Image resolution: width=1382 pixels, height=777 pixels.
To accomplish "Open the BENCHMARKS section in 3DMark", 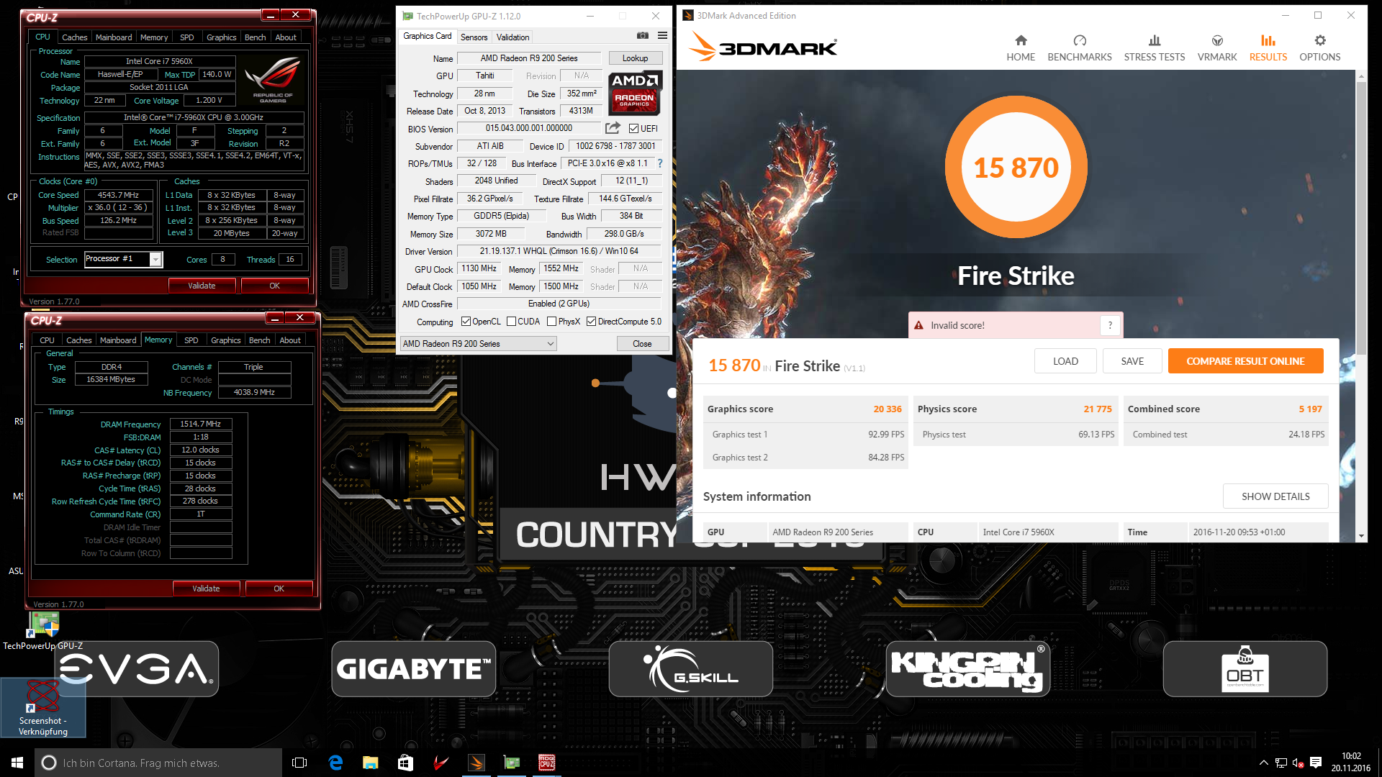I will pos(1079,48).
